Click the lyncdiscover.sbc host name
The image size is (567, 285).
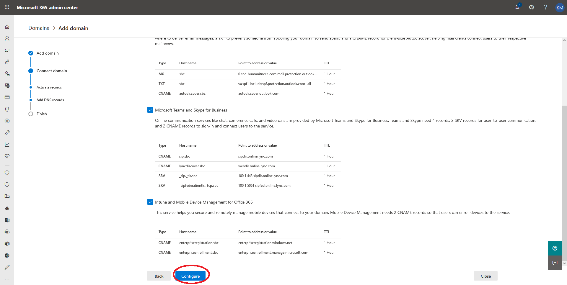coord(192,166)
